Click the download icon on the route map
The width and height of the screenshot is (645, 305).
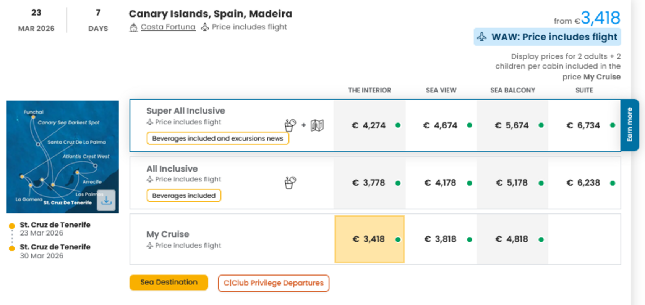click(x=107, y=201)
